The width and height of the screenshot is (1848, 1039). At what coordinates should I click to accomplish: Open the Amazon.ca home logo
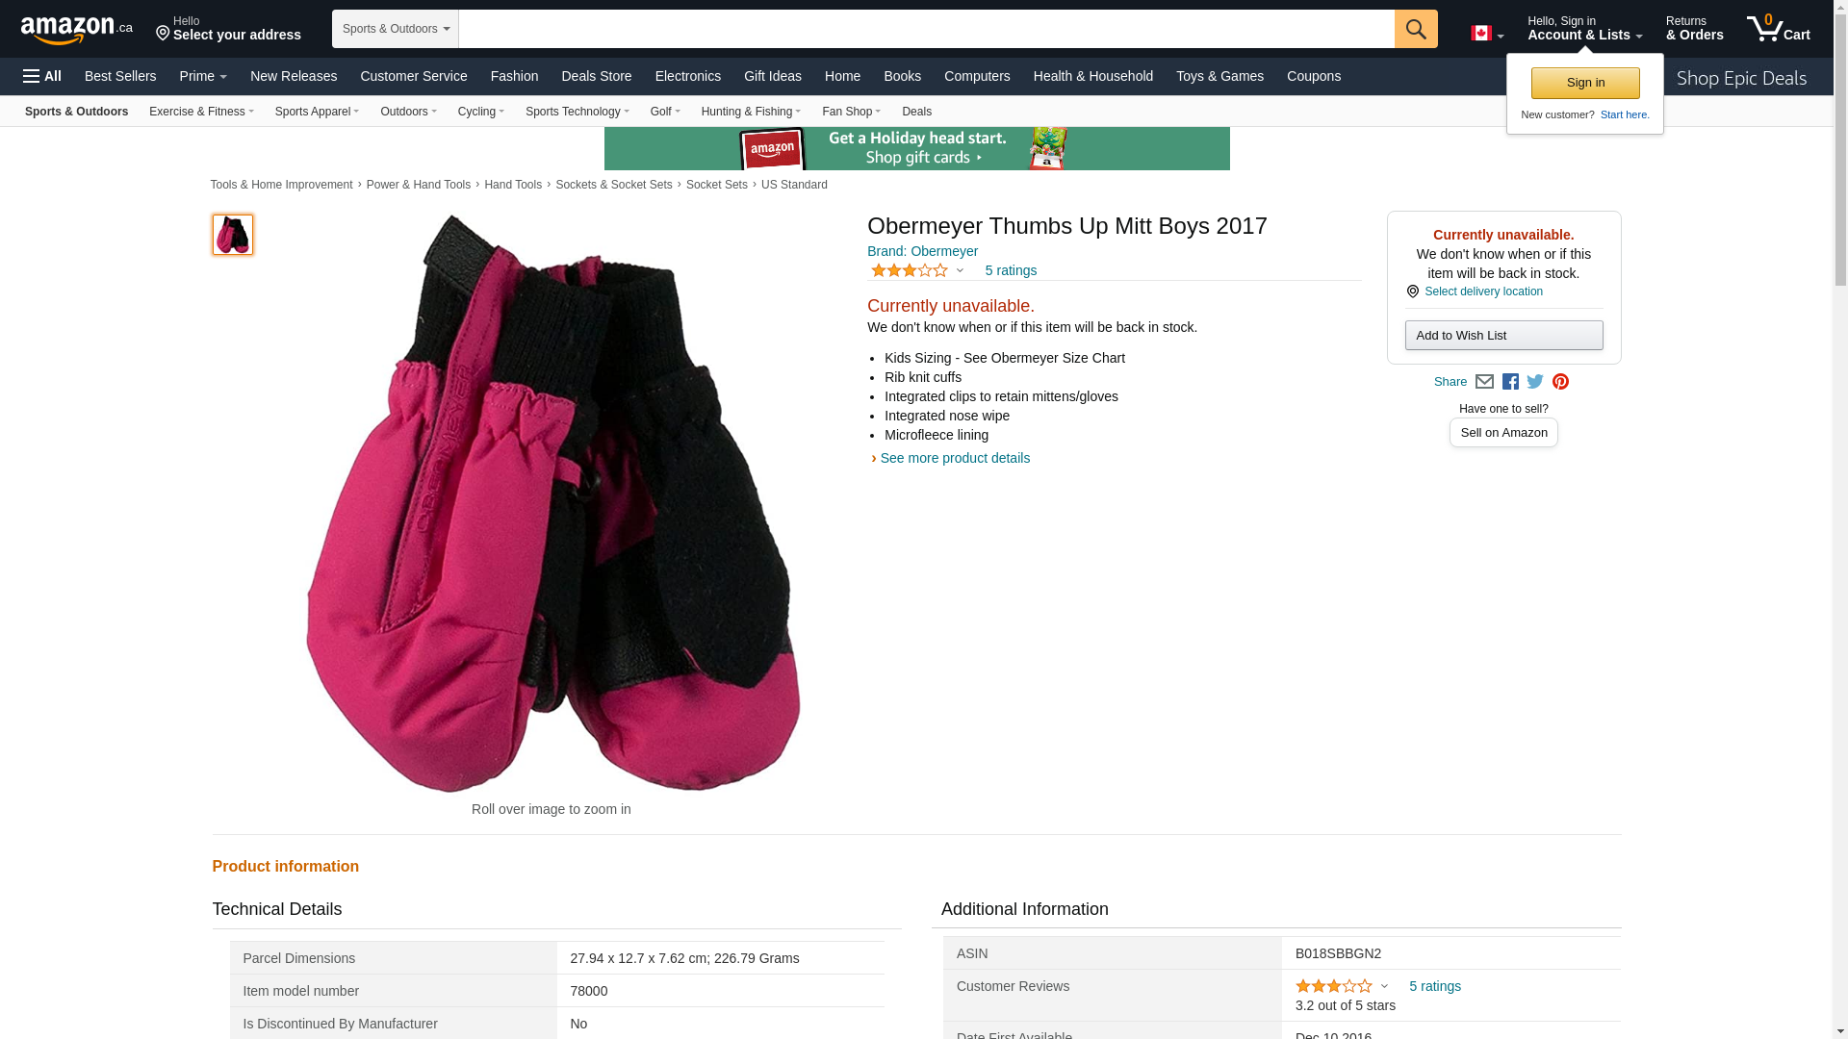77,30
